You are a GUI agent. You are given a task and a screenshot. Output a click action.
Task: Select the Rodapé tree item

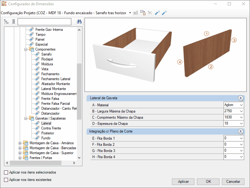(47, 59)
